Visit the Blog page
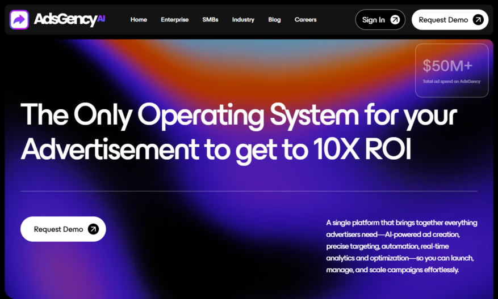This screenshot has width=498, height=299. tap(274, 20)
